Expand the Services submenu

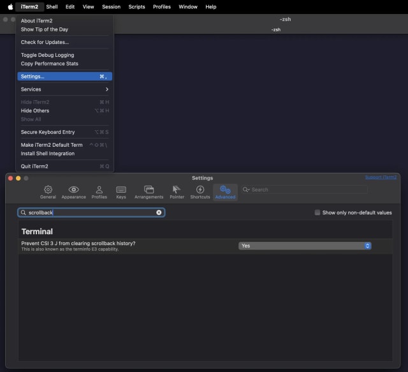tap(65, 89)
